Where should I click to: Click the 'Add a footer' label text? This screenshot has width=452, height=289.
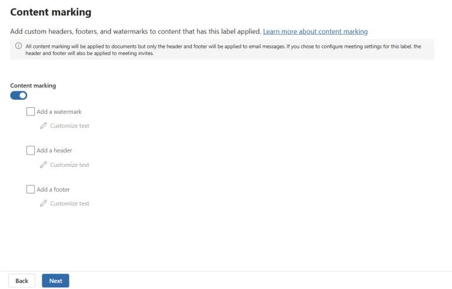point(53,189)
